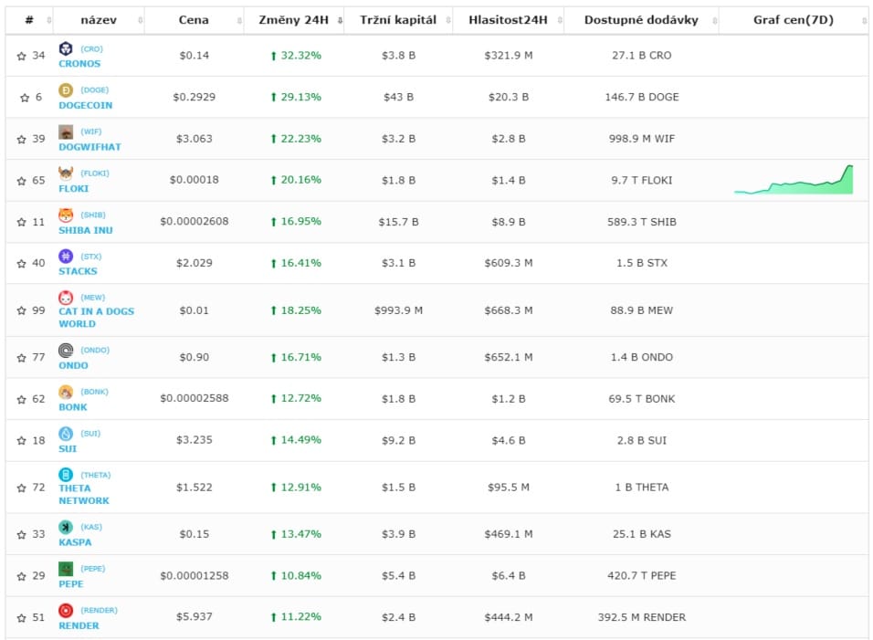The image size is (873, 640).
Task: Toggle the favorite star for Floki
Action: [22, 181]
